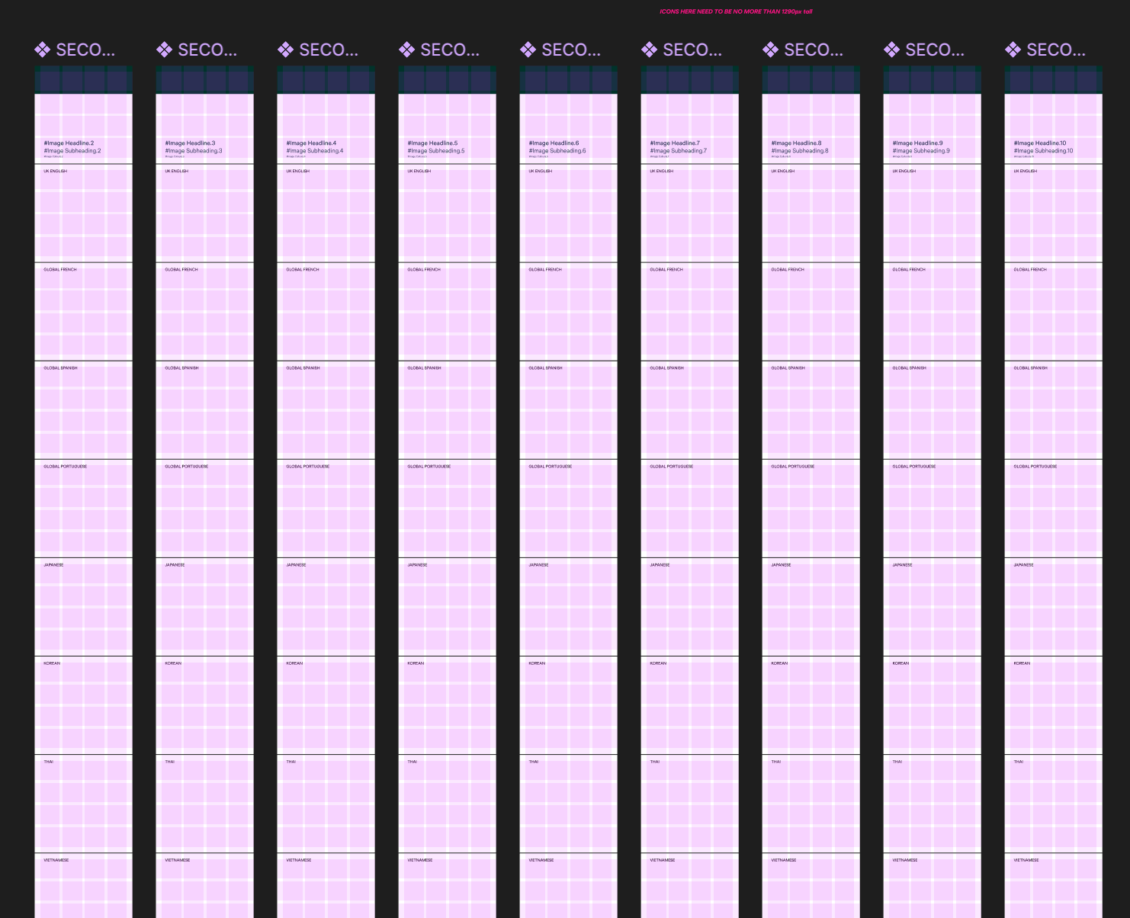
Task: Select 'KOREAN' label in Image Headline.4 column
Action: [295, 663]
